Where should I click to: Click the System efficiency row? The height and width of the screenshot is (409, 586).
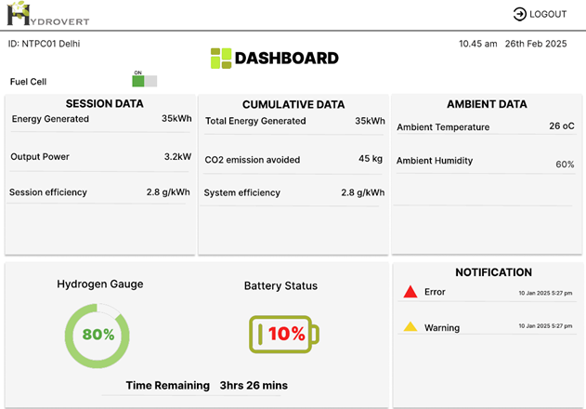[293, 192]
